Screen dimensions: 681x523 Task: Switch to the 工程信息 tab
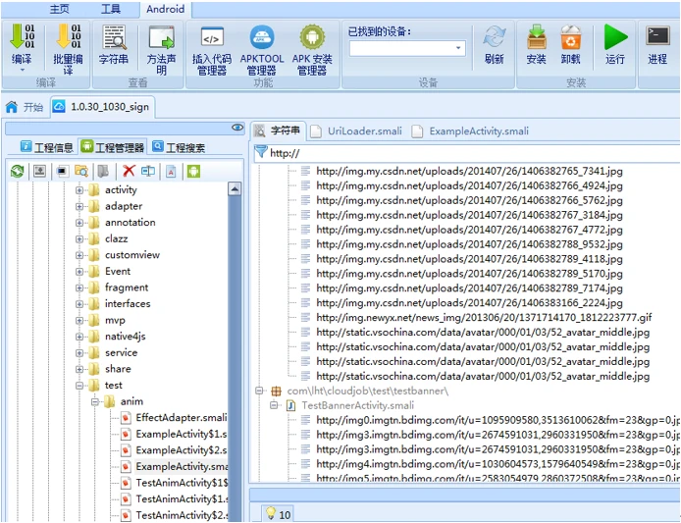coord(47,148)
